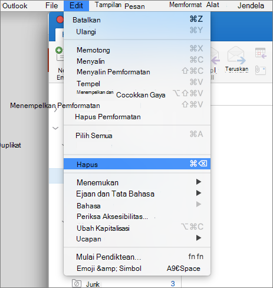Click the Teruskan forward envelope icon
Screen dimensions: 273x288
[236, 55]
